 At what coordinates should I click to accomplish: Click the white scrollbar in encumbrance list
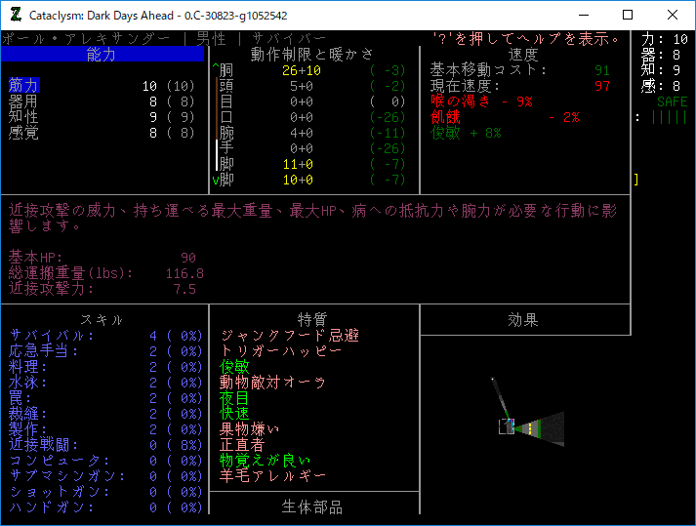217,154
